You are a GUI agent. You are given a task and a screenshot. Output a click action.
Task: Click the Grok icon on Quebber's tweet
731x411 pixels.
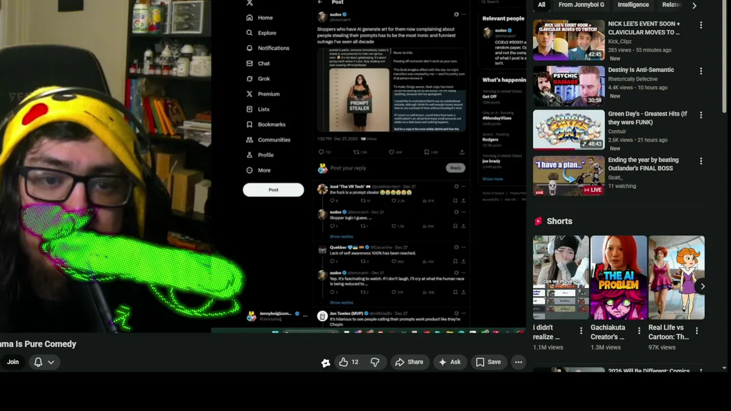coord(456,247)
